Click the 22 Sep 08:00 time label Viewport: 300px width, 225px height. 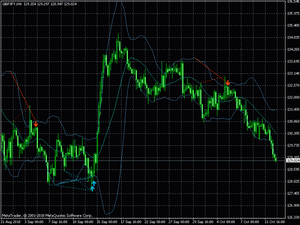pyautogui.click(x=155, y=222)
